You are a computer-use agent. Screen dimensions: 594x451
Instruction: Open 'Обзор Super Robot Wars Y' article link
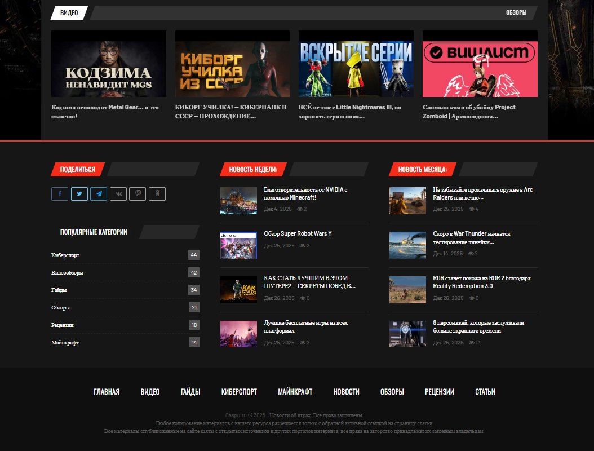tap(298, 233)
